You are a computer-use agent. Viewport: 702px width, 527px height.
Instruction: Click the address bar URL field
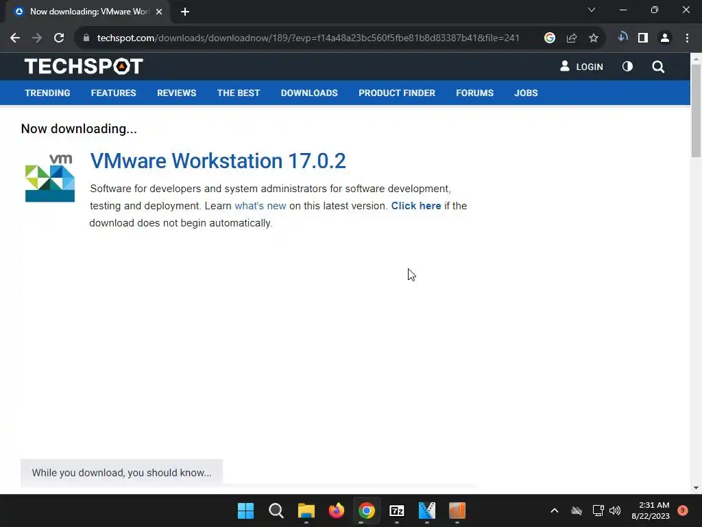(308, 38)
